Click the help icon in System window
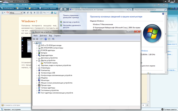Image resolution: width=178 pixels, height=111 pixels. coord(163,14)
